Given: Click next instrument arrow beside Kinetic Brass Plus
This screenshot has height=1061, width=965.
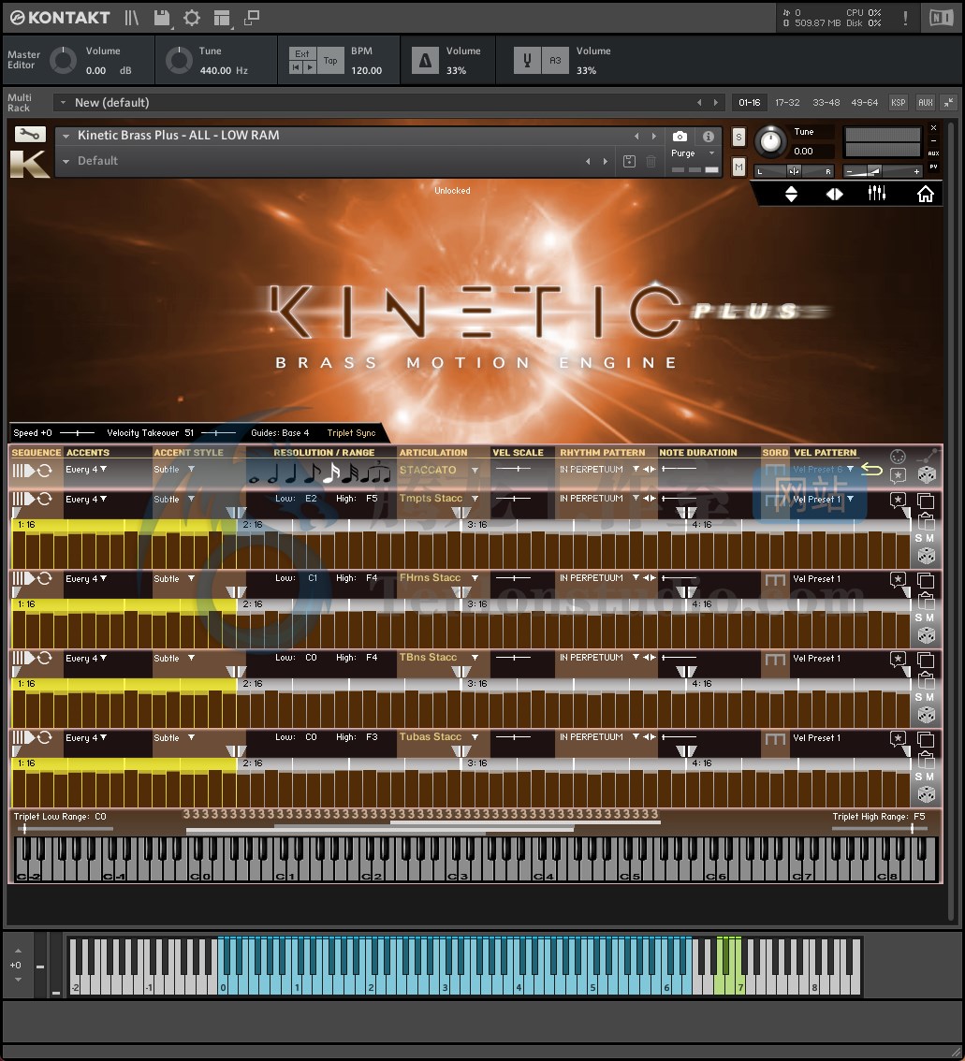Looking at the screenshot, I should click(653, 137).
